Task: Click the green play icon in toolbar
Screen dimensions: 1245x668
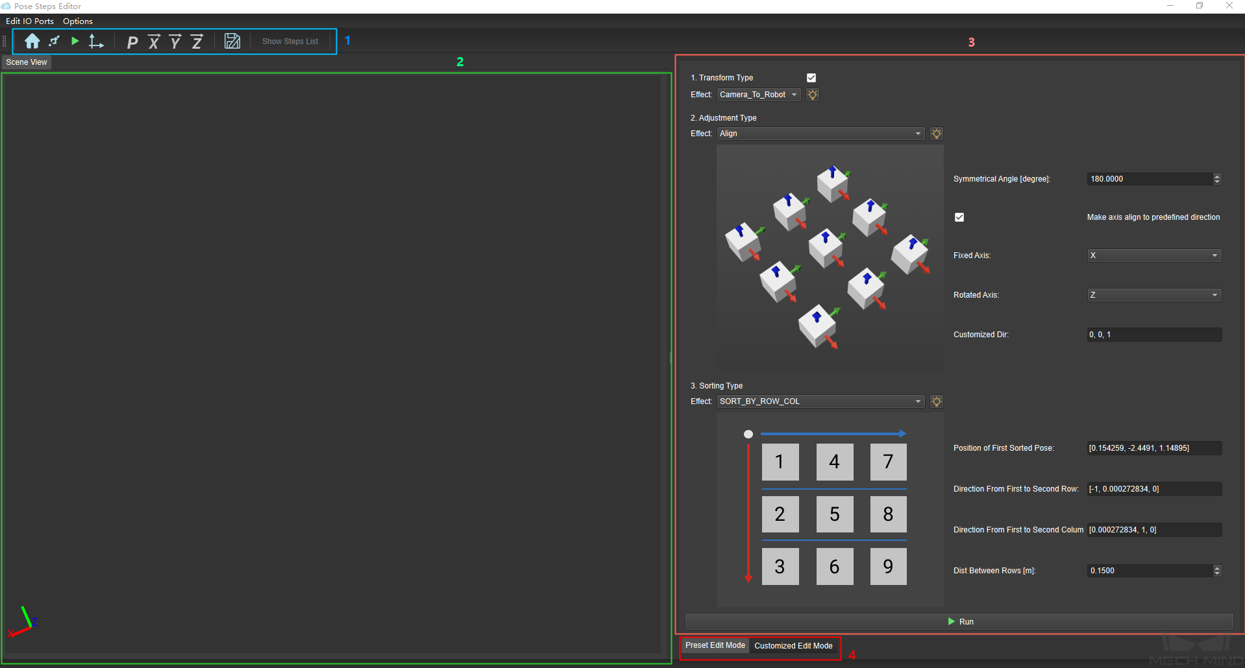Action: tap(75, 41)
